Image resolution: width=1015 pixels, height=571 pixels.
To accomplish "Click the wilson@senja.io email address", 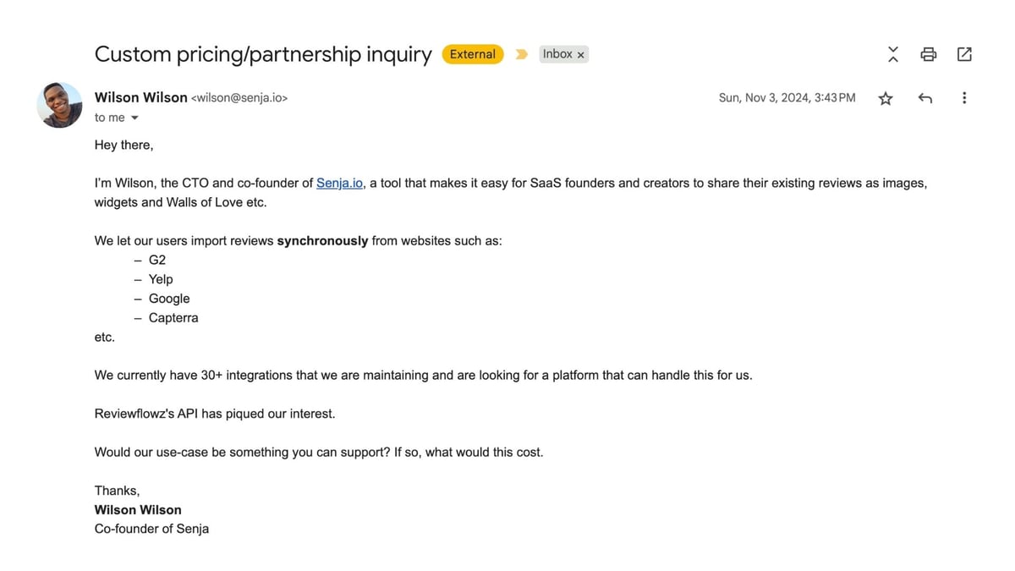I will click(x=240, y=98).
